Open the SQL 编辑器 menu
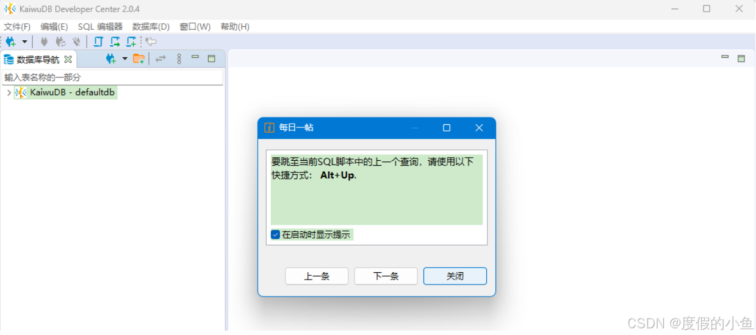 tap(100, 27)
